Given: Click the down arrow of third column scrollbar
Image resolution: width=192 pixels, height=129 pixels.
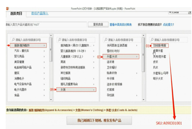Looking at the screenshot, I should 143,99.
